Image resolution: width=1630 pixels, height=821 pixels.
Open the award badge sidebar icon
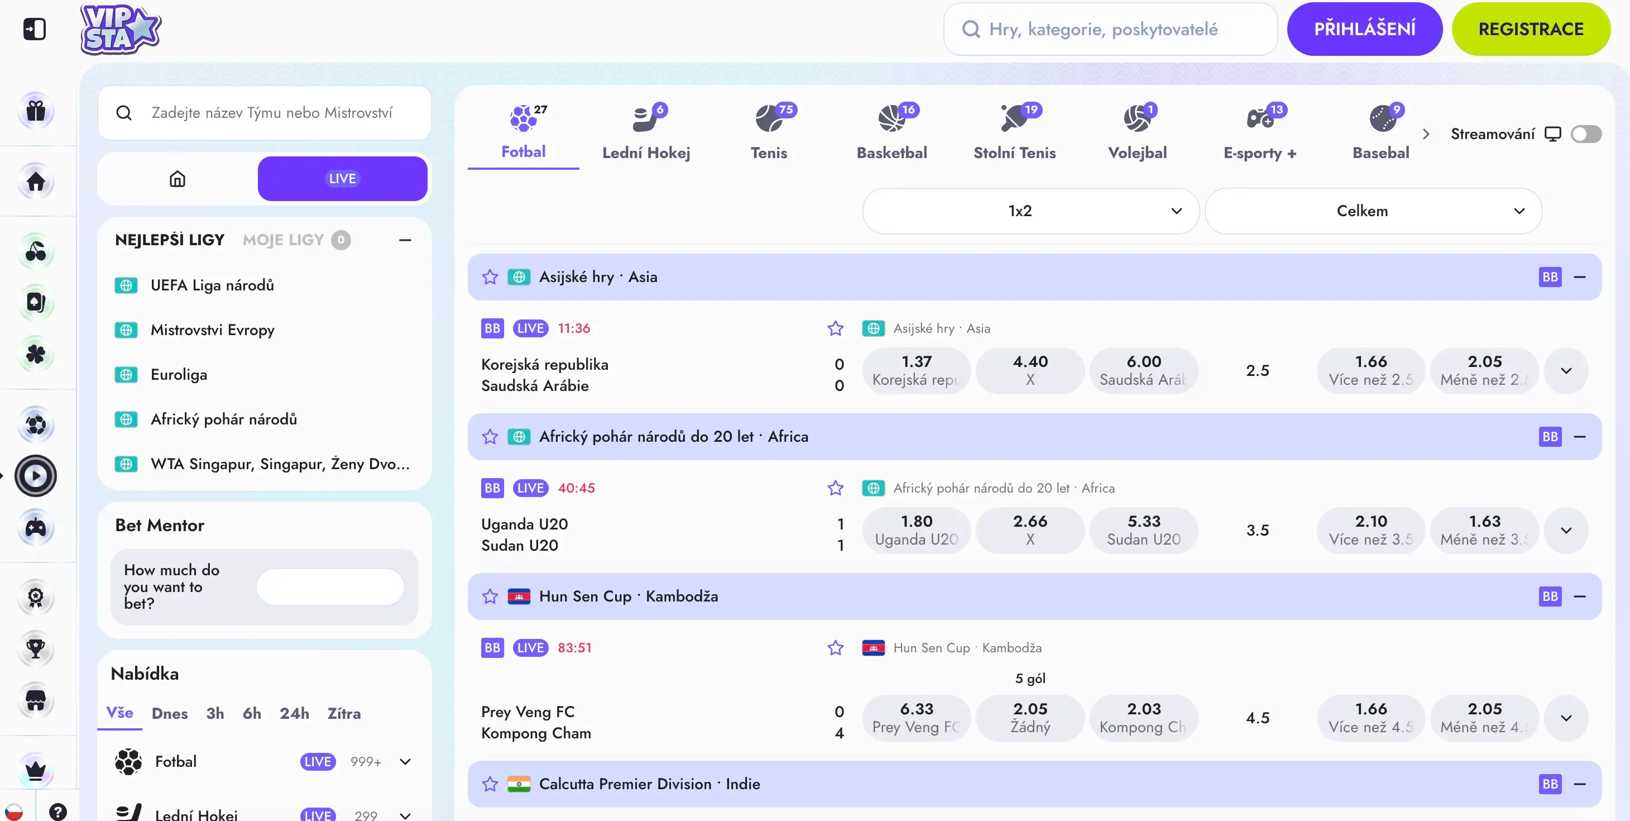pyautogui.click(x=36, y=598)
